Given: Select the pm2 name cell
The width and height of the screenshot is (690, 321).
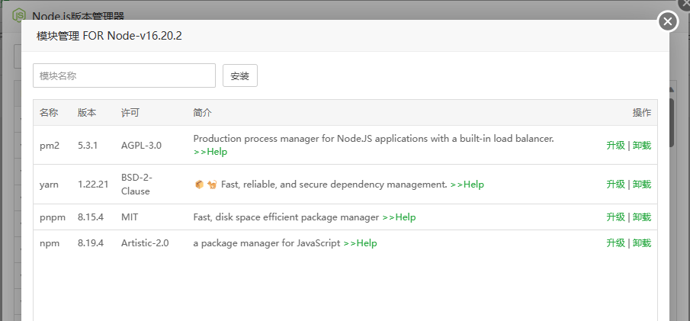Looking at the screenshot, I should [50, 146].
